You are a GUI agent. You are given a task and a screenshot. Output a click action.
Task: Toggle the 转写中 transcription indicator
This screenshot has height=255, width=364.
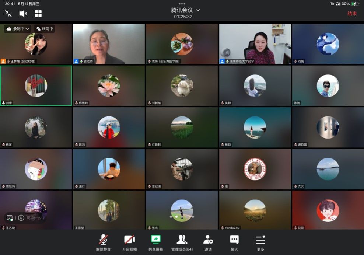(45, 29)
